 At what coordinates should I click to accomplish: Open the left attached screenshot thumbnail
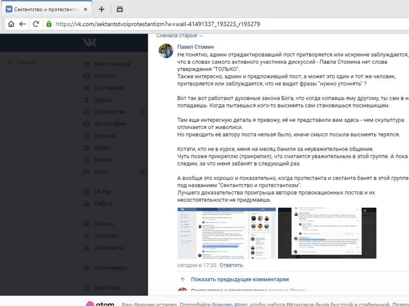pyautogui.click(x=226, y=233)
